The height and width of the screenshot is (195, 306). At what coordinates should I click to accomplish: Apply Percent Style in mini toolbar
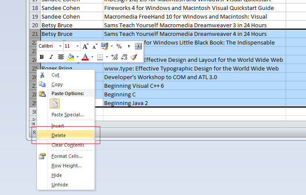pos(119,46)
